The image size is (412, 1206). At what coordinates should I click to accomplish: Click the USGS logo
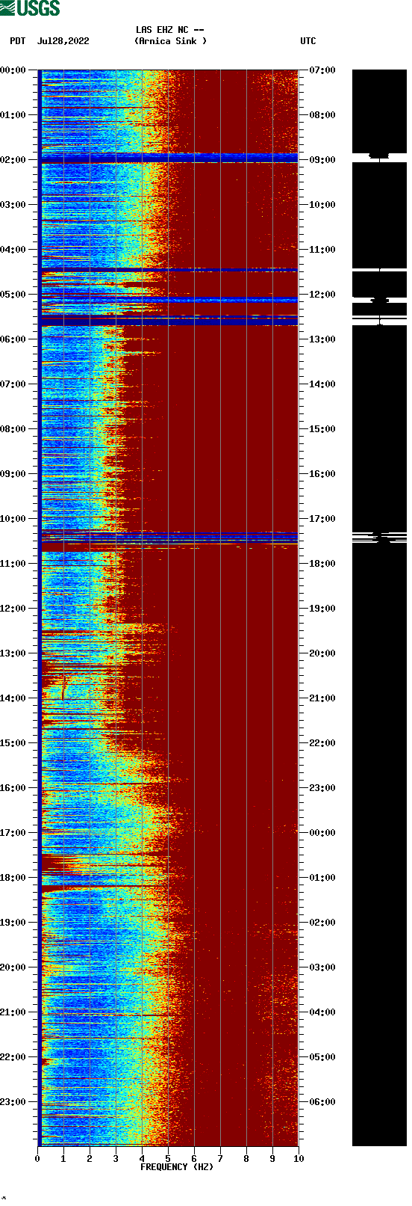tap(30, 8)
